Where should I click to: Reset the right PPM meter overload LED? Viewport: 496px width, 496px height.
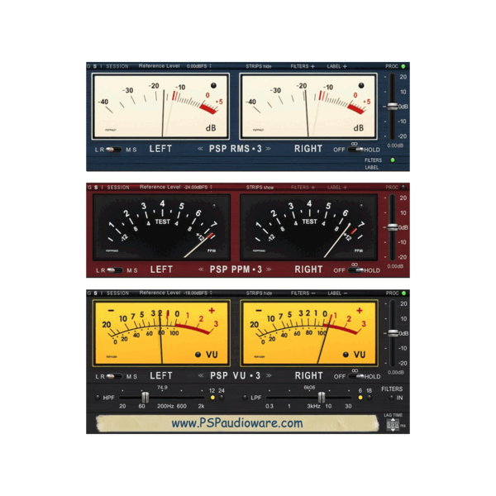click(x=361, y=206)
